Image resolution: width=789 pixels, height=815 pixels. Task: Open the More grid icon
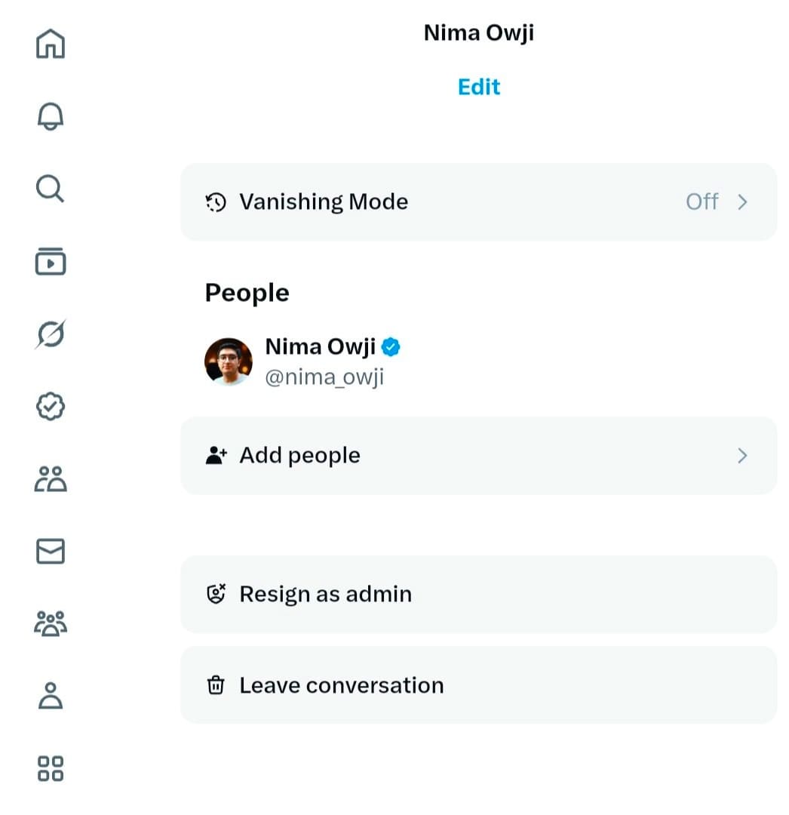(51, 768)
